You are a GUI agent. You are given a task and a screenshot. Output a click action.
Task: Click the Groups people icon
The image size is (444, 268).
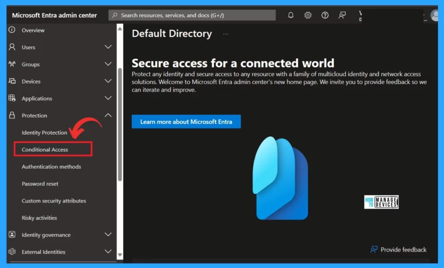12,64
